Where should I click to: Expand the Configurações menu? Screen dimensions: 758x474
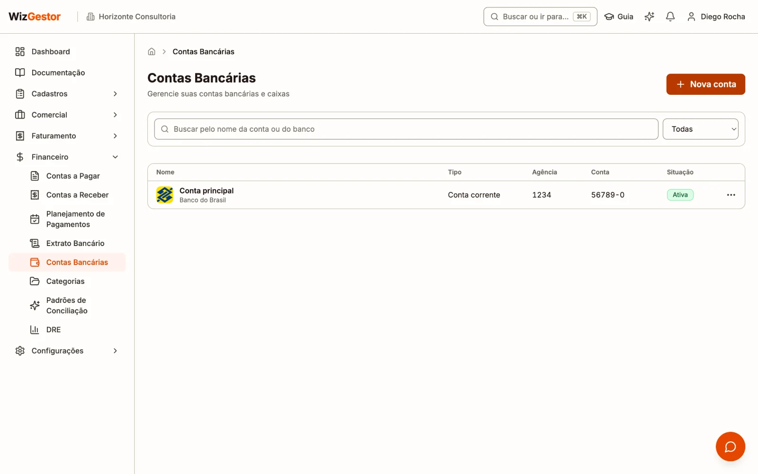67,351
